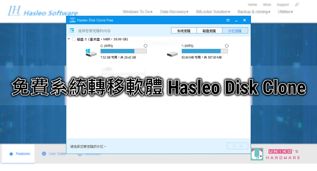
Task: Click the text '7.52 GB 可用，共 29.42 GB'
Action: pyautogui.click(x=118, y=57)
